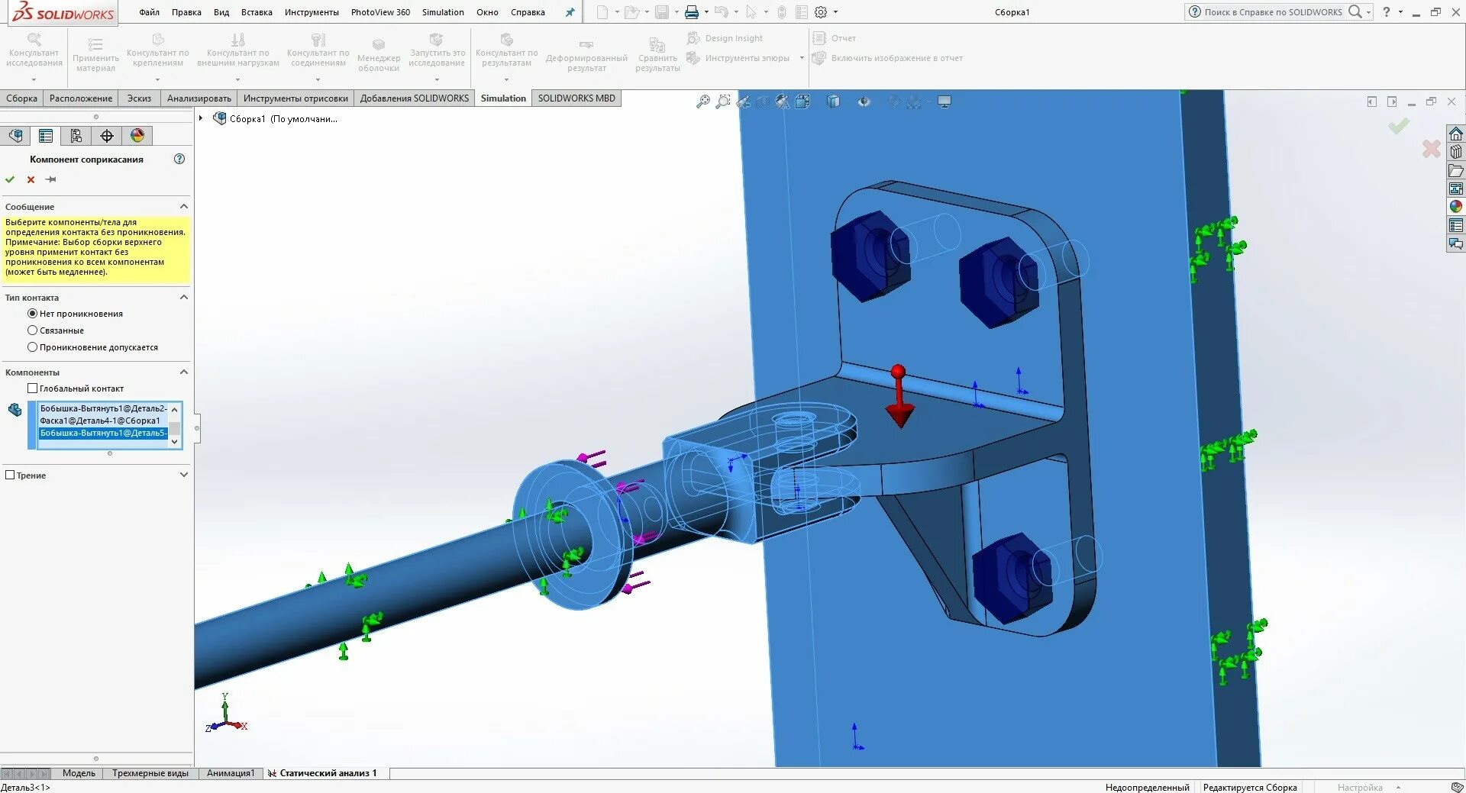Collapse the Сообщение section
This screenshot has height=793, width=1466.
pyautogui.click(x=184, y=207)
